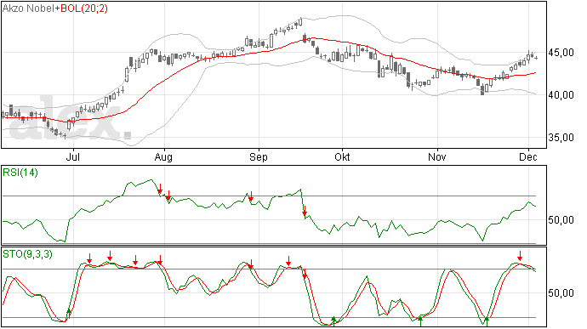This screenshot has height=329, width=587.
Task: Click the green buy arrow in STO panel before Jul
Action: click(69, 314)
